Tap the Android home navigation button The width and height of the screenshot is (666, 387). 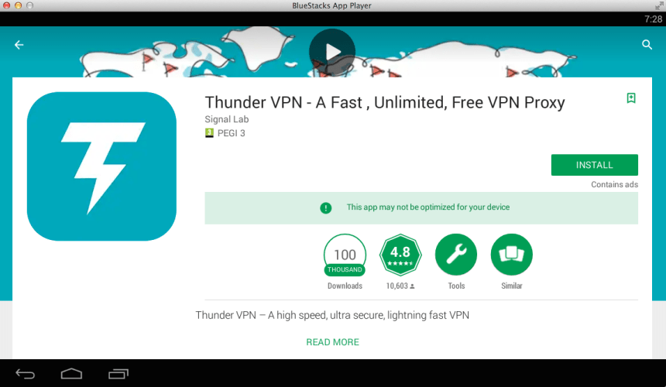coord(71,373)
